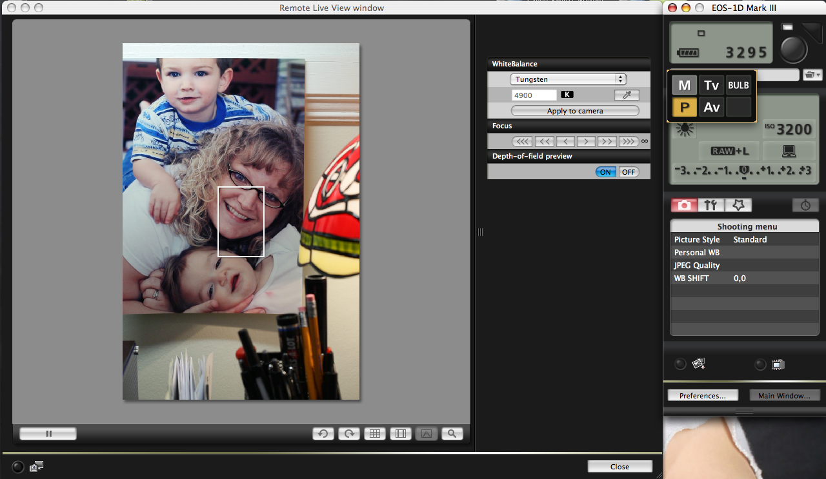The image size is (826, 479).
Task: Click the histogram display button
Action: (426, 434)
